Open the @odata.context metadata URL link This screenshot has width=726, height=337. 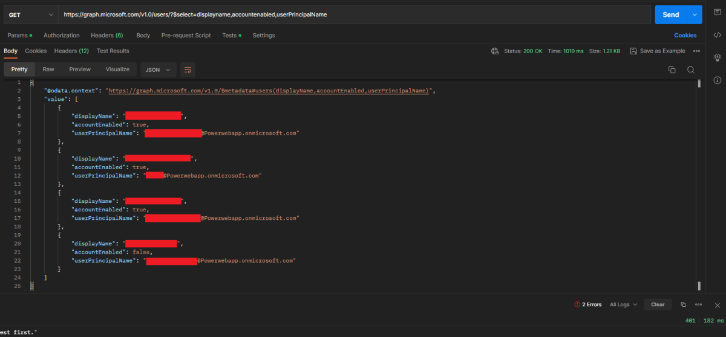click(268, 91)
